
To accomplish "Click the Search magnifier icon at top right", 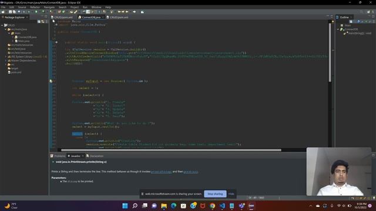I will pyautogui.click(x=361, y=12).
